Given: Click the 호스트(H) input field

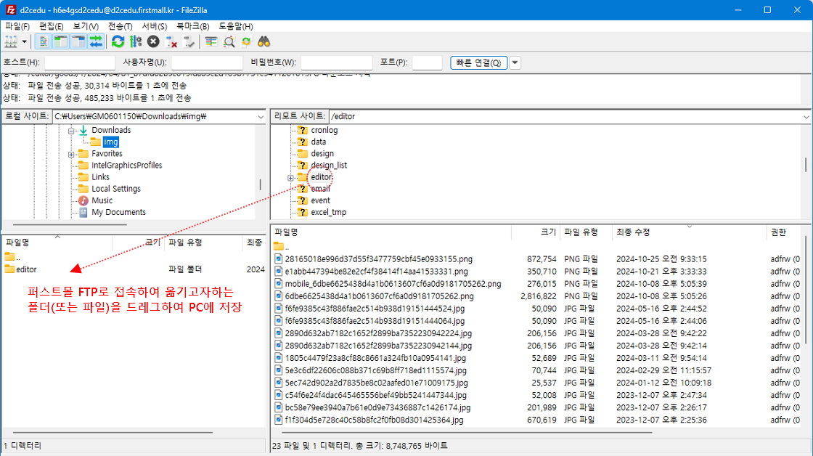Looking at the screenshot, I should pos(80,63).
